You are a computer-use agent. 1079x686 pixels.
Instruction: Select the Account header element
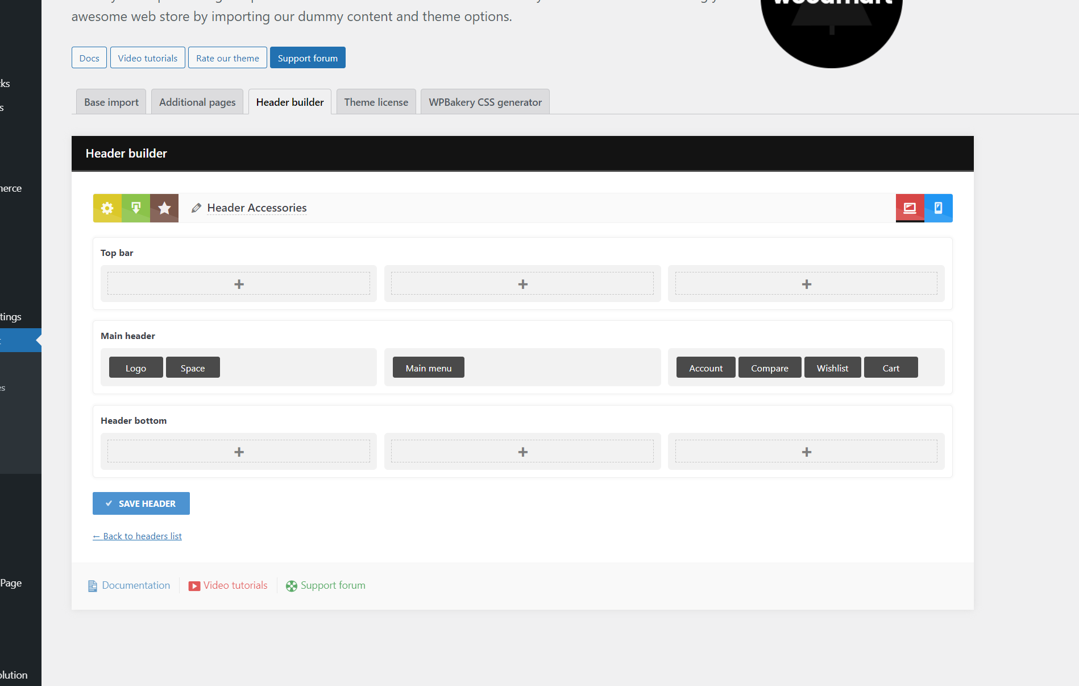706,367
